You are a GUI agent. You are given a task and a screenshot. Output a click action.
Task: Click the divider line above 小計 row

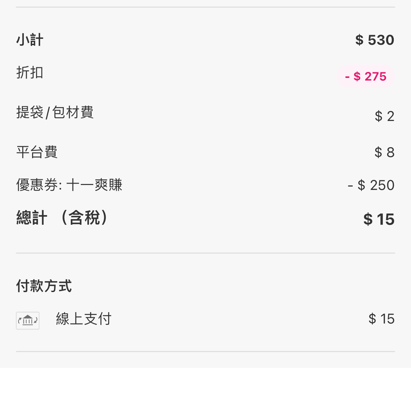pos(205,7)
